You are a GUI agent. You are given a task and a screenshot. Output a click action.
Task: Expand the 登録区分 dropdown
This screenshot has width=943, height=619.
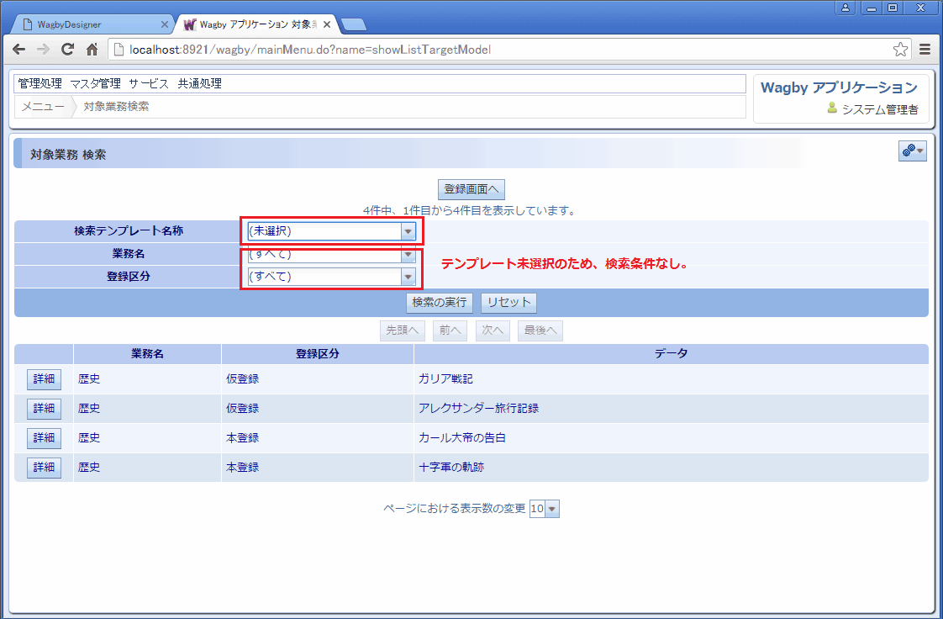click(408, 277)
